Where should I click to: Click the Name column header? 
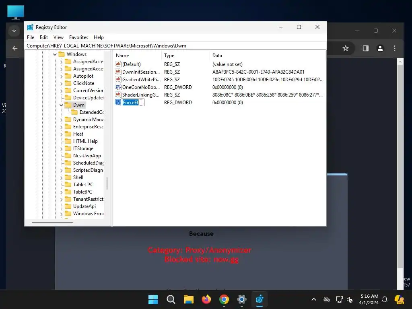(138, 56)
